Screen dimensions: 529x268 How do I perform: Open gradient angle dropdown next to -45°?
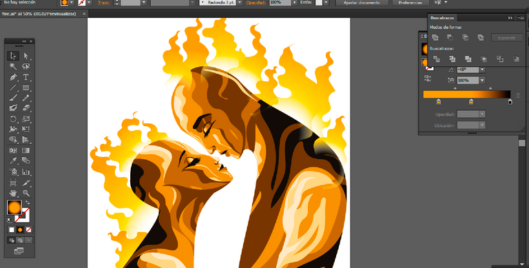tap(482, 70)
